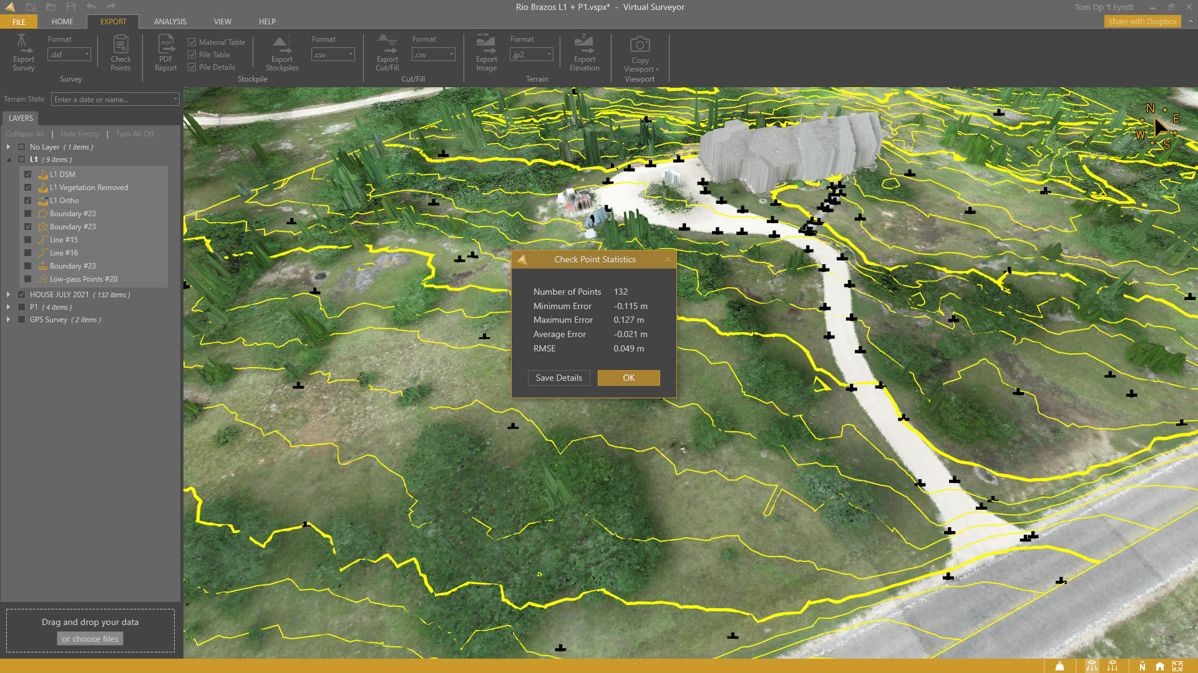Viewport: 1198px width, 673px height.
Task: Click the Export Survey icon
Action: click(23, 44)
